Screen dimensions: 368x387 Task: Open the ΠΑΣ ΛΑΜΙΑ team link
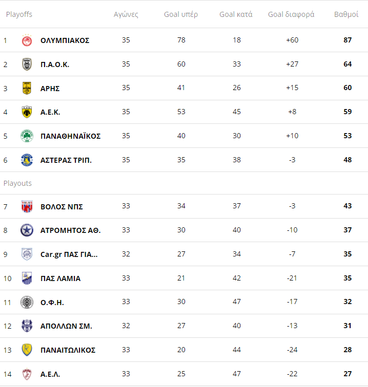point(60,278)
